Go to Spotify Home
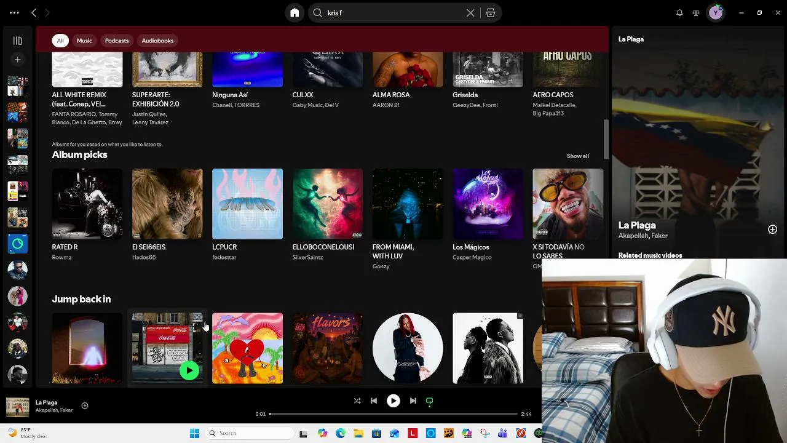The height and width of the screenshot is (443, 787). coord(295,13)
